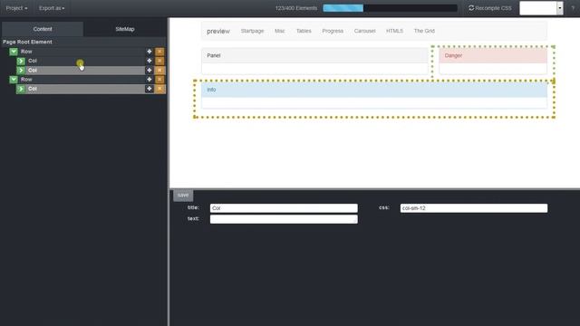The width and height of the screenshot is (580, 326).
Task: Collapse the first Row tree node
Action: [x=14, y=52]
